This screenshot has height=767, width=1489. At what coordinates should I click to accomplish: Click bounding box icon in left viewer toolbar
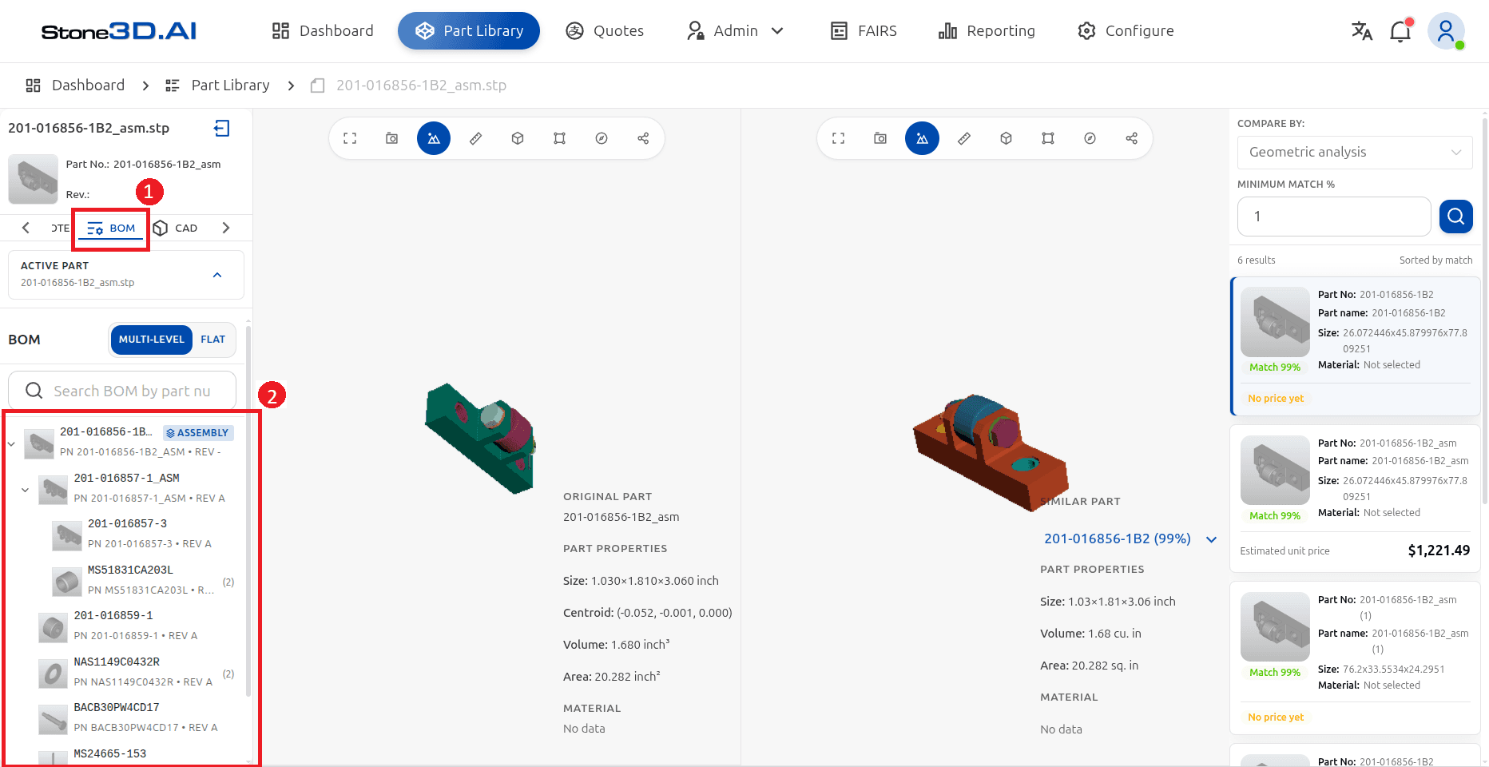pos(560,138)
